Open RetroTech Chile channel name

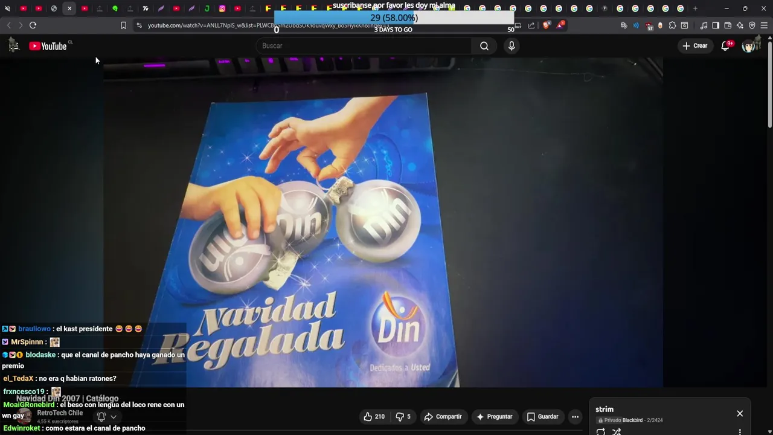coord(60,413)
